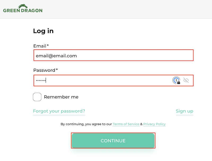The height and width of the screenshot is (161, 212).
Task: Click the required asterisk beside Password
Action: coord(57,70)
